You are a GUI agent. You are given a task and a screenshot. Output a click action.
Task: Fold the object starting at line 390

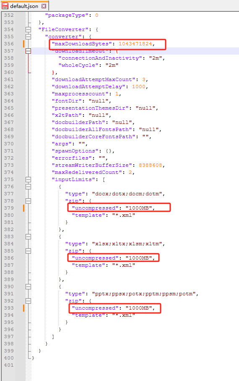29,287
